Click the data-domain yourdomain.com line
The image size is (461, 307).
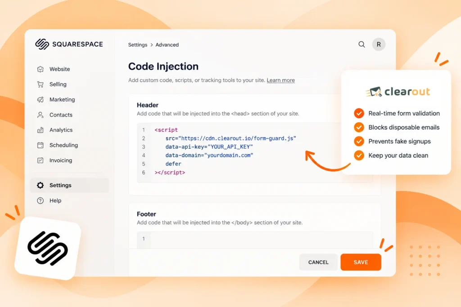coord(209,155)
